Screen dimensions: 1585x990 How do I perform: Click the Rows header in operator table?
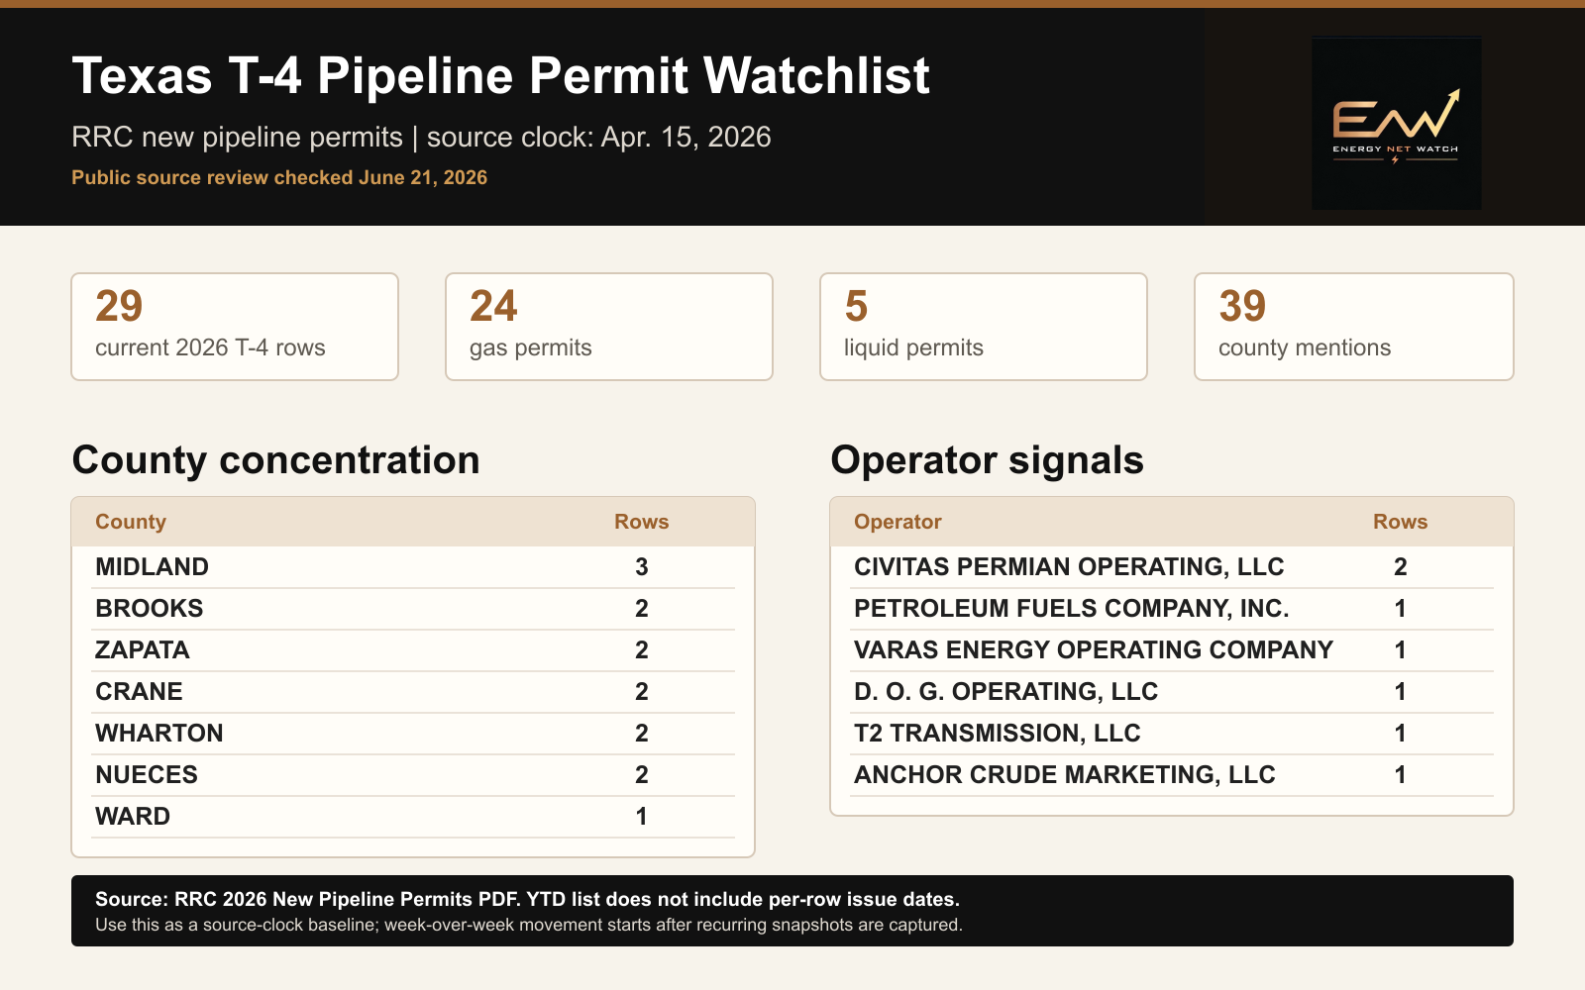click(1400, 522)
